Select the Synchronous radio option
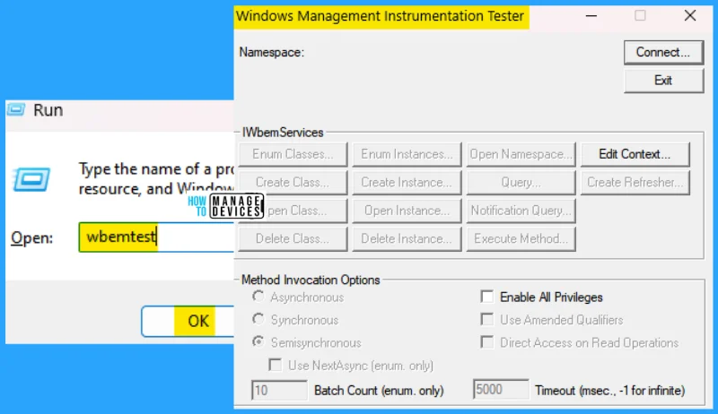Image resolution: width=718 pixels, height=414 pixels. coord(258,319)
